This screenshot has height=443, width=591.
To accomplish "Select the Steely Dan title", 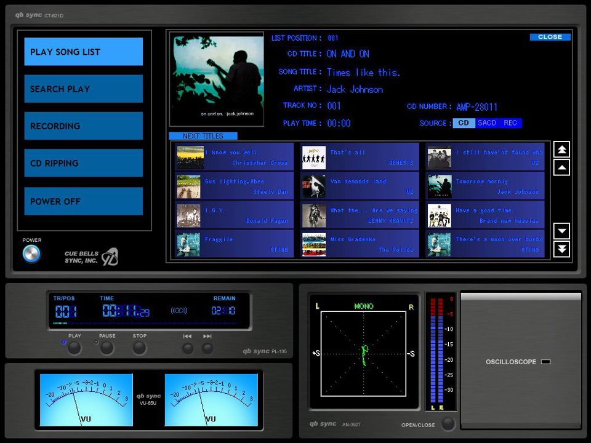I will coord(234,186).
